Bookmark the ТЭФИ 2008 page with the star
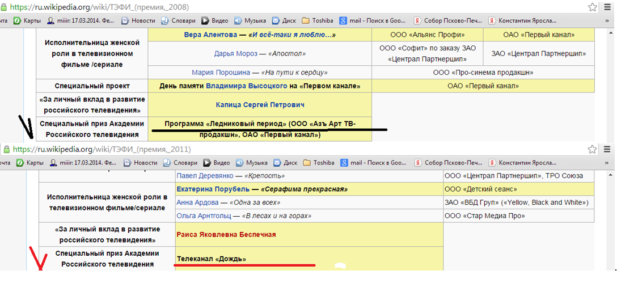Screen dimensions: 621x283 point(593,7)
